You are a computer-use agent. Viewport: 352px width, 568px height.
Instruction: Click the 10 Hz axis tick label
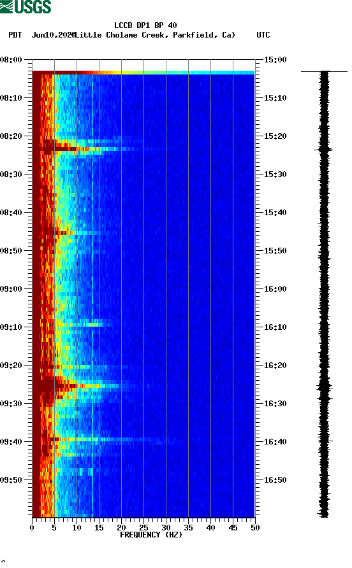(77, 528)
